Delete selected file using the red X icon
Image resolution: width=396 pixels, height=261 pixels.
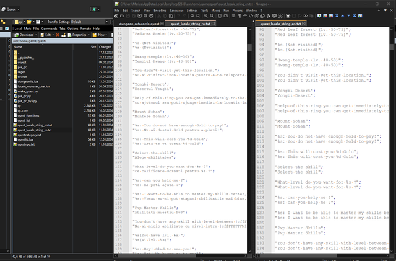point(58,35)
